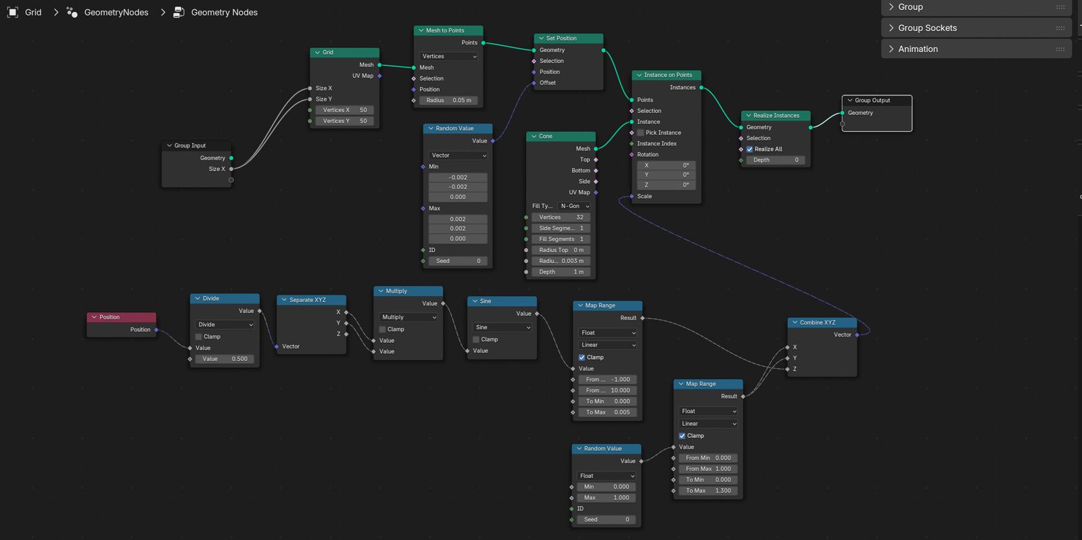This screenshot has width=1082, height=540.
Task: Open the Cone Fill Type N-Gon dropdown
Action: 574,206
